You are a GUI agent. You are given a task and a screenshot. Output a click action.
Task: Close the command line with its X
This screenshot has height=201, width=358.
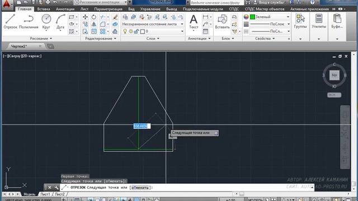(49, 188)
